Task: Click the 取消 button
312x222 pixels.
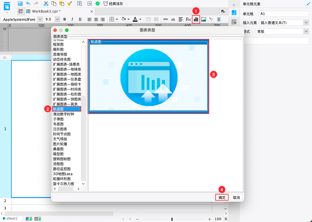Action: [x=236, y=197]
